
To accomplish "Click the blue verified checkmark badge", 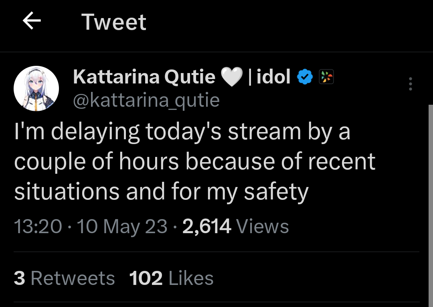I will 304,76.
